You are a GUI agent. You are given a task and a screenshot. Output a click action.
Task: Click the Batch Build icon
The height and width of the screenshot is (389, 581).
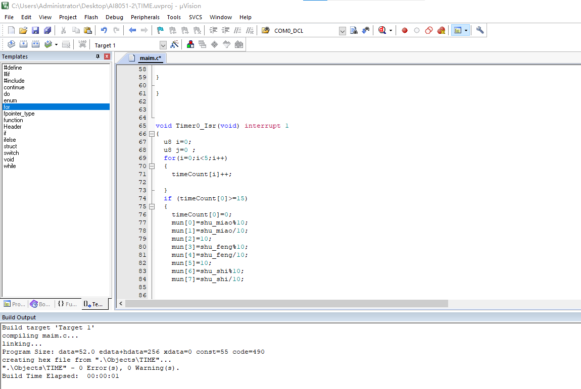click(x=48, y=45)
